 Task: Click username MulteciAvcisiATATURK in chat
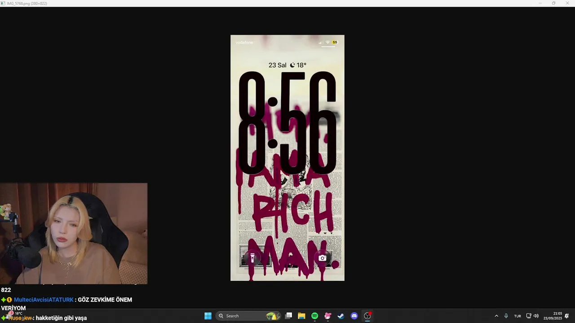click(x=44, y=300)
